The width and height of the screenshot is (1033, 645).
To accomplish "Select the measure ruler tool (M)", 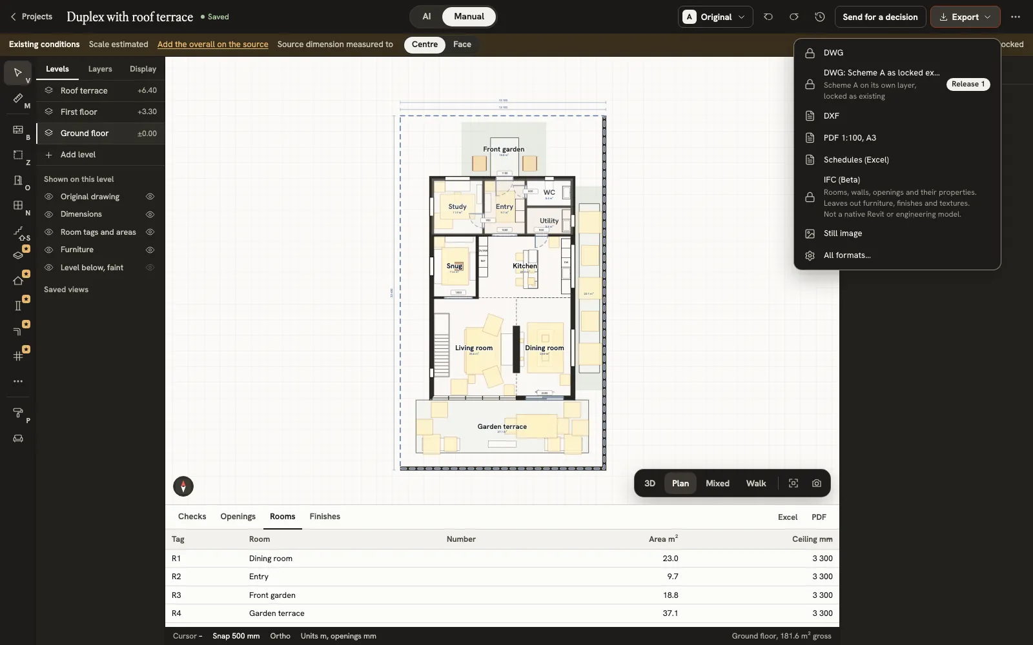I will point(18,99).
